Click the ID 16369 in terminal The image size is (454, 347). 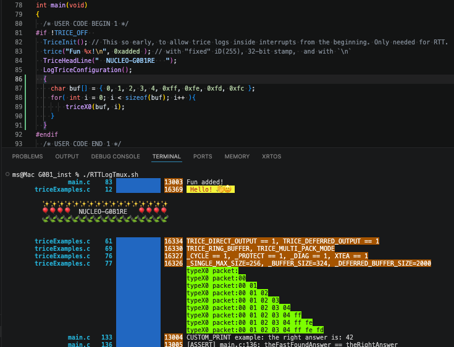pos(174,190)
